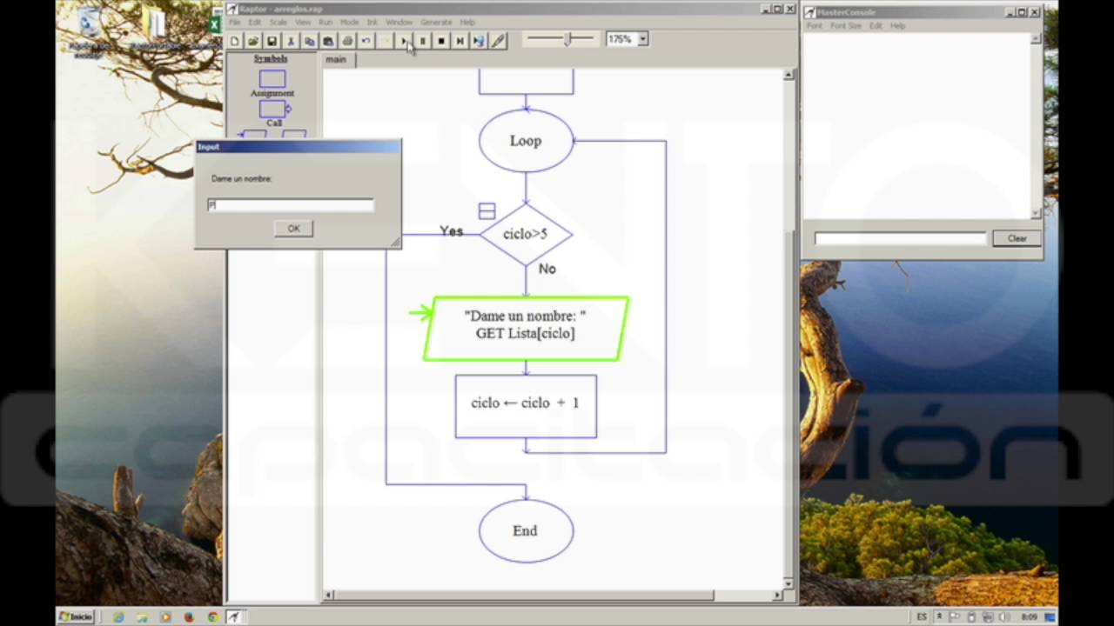1114x626 pixels.
Task: Open Help menu in MasterConsole
Action: (898, 26)
